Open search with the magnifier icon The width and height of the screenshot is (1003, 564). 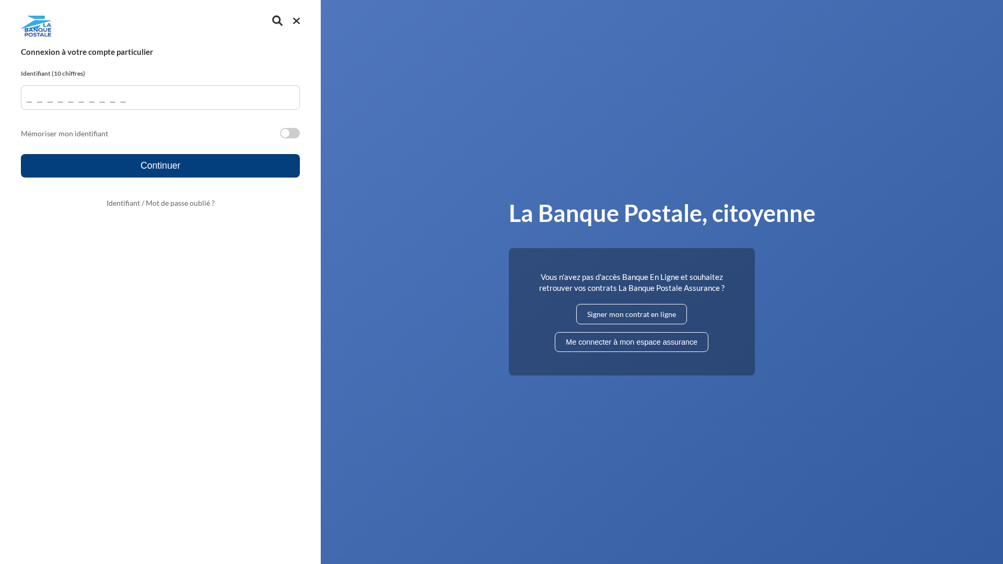[277, 21]
